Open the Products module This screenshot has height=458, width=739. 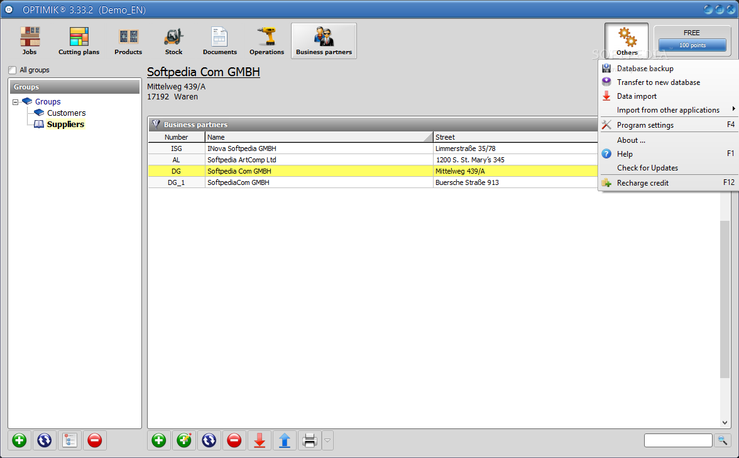point(128,41)
